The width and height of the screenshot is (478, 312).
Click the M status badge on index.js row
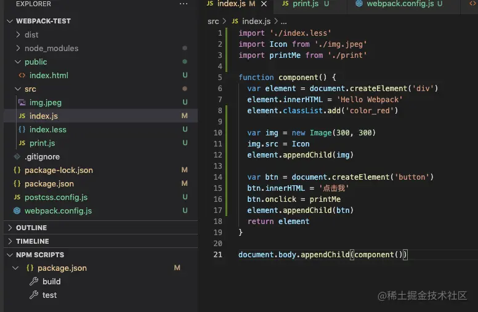184,116
